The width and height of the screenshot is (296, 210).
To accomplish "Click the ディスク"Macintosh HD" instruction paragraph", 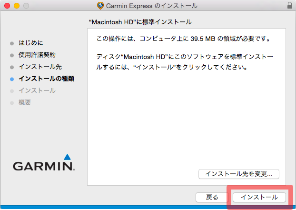I will [185, 62].
